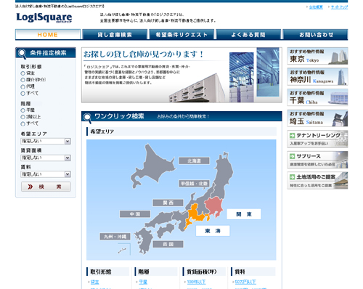
Task: Select 貸主 radio under 取引形態
Action: pyautogui.click(x=23, y=73)
